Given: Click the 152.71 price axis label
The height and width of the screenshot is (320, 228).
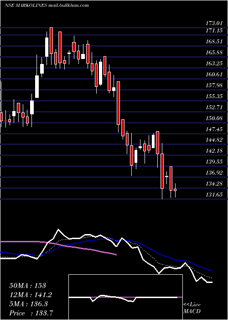Looking at the screenshot, I should tap(214, 107).
